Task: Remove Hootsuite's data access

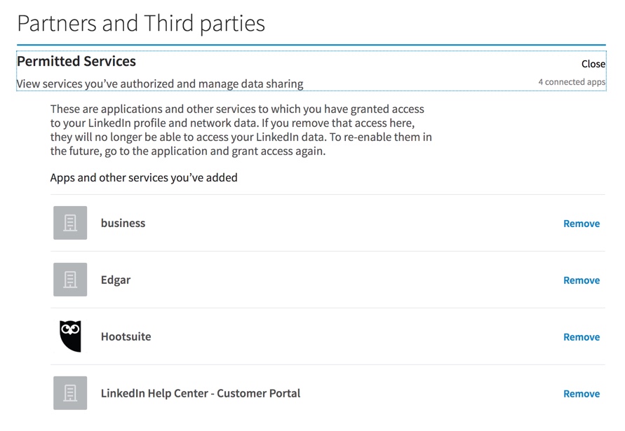Action: tap(582, 336)
